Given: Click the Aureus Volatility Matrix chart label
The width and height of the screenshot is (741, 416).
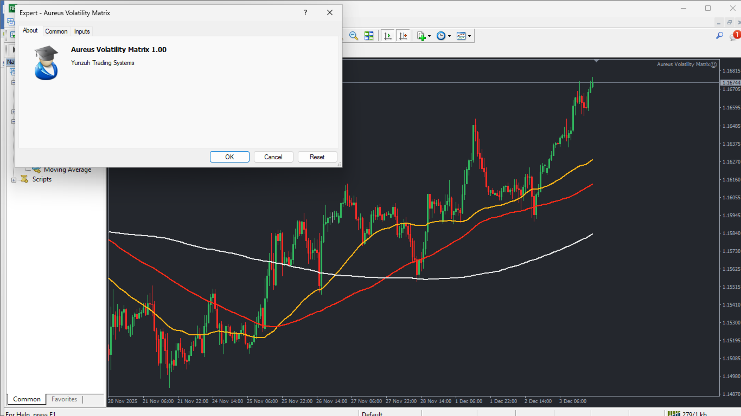Looking at the screenshot, I should (683, 64).
